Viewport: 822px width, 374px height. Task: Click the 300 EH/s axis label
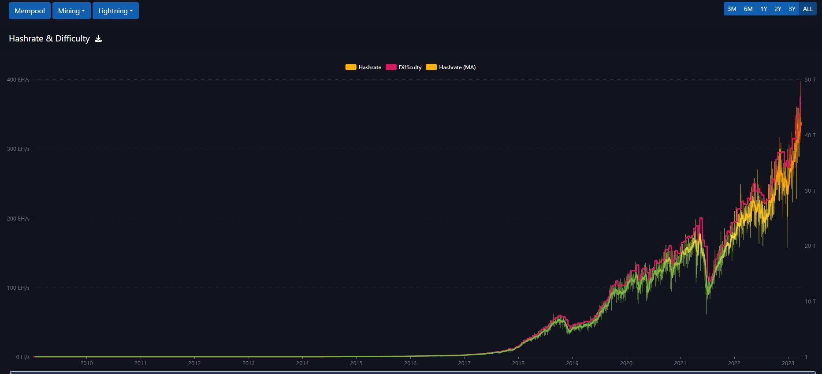click(x=18, y=149)
